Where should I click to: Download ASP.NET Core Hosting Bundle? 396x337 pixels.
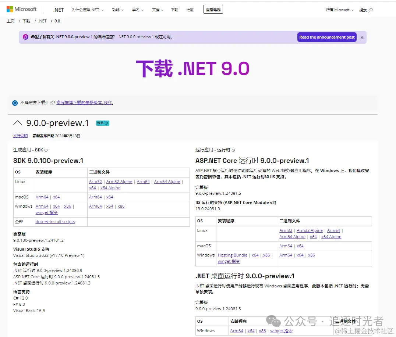[233, 255]
